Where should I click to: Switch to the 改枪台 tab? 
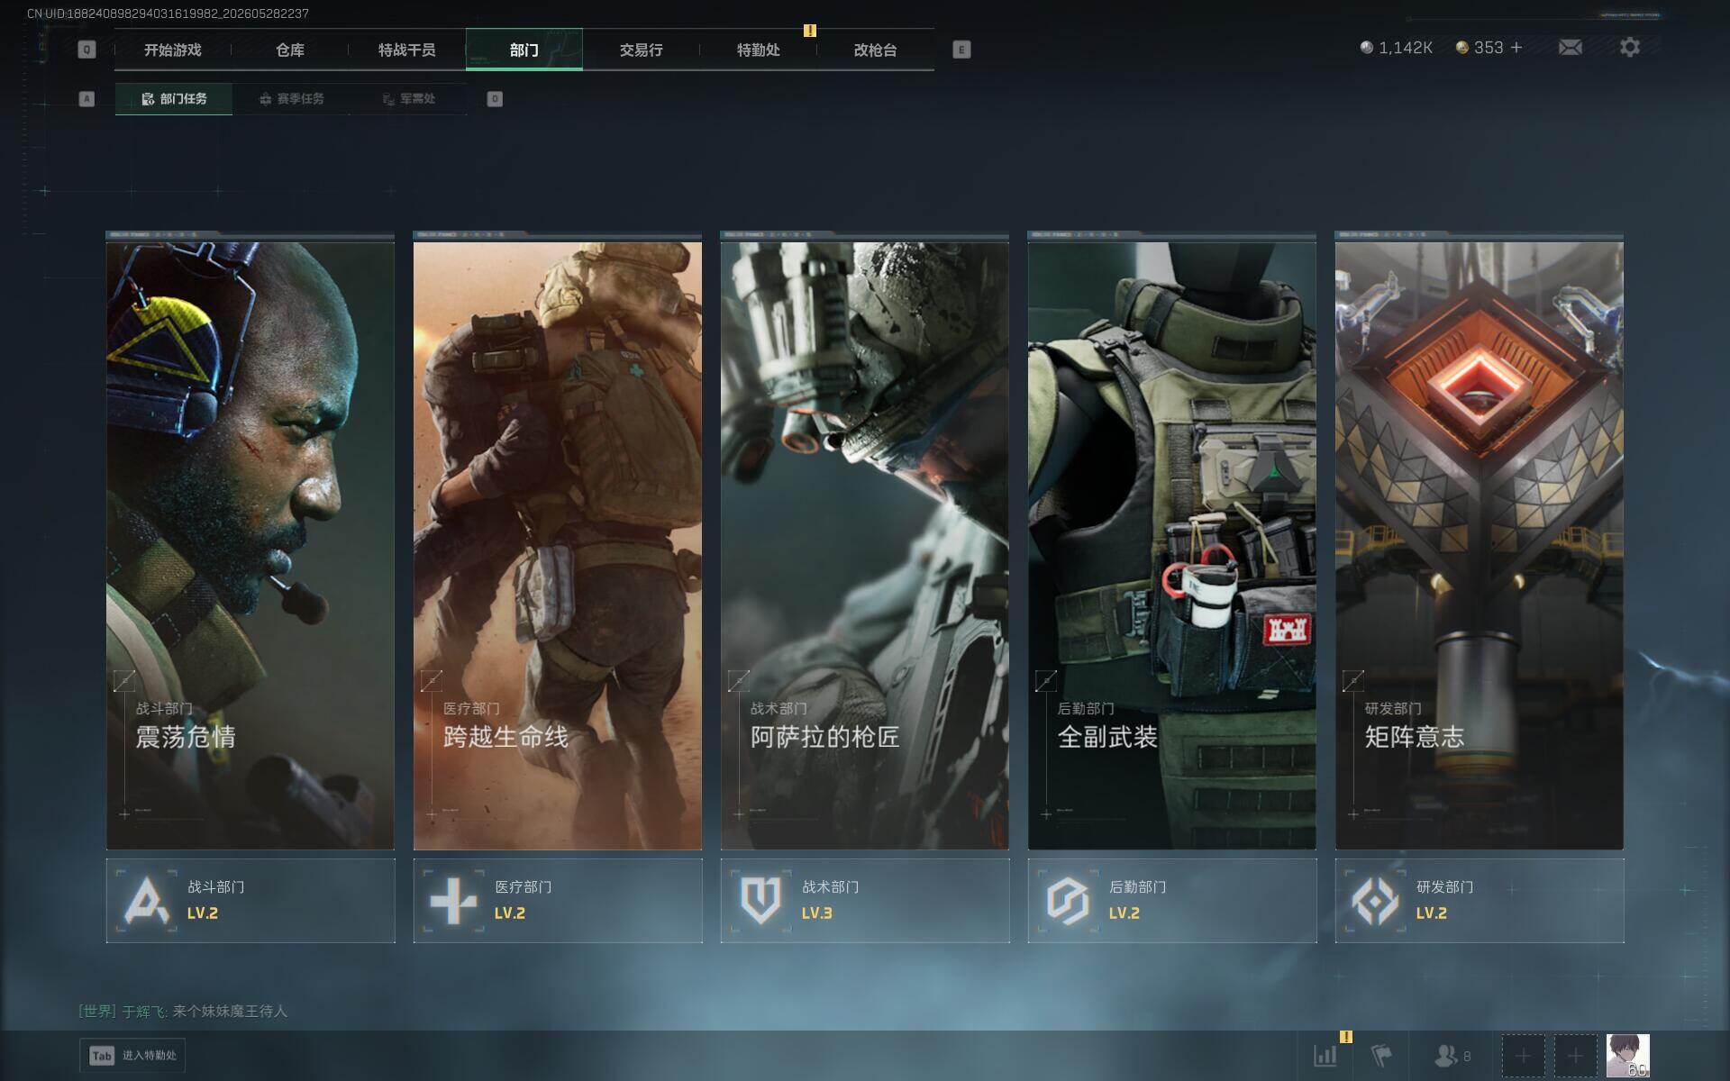[x=875, y=50]
